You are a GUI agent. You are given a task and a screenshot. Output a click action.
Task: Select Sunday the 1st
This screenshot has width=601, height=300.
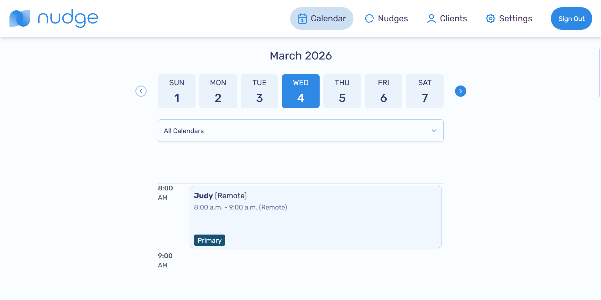[x=176, y=91]
